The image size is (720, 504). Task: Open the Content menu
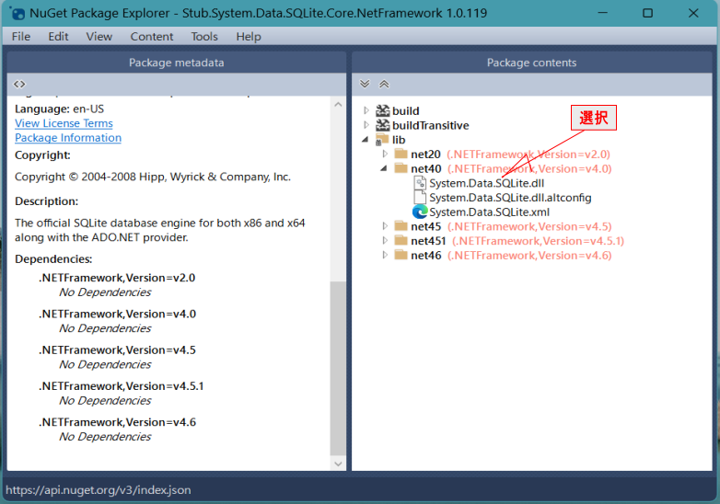152,36
